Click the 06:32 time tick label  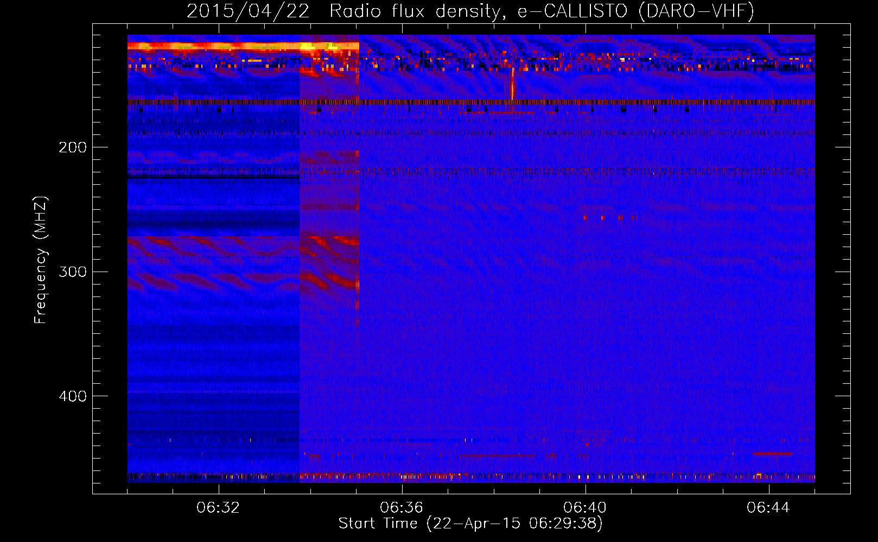click(x=218, y=508)
